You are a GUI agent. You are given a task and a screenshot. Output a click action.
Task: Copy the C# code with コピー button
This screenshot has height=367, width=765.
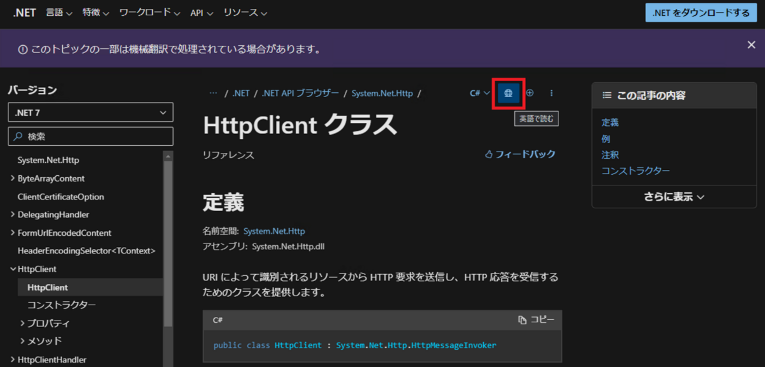pos(536,319)
